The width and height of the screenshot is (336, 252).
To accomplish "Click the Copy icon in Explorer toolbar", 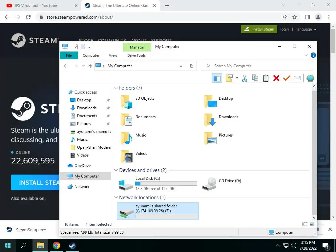I will [255, 78].
